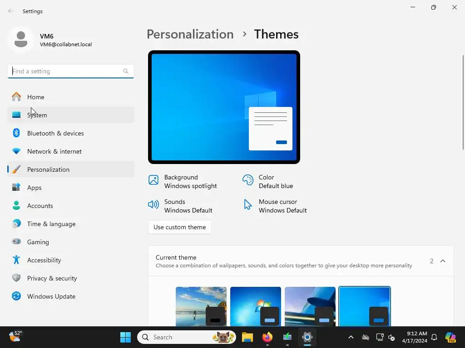
Task: Click the Privacy shield icon
Action: [16, 278]
